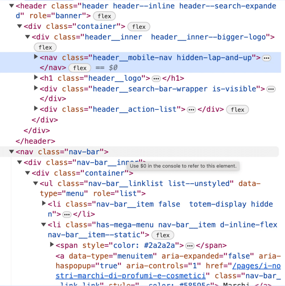
Task: Click the "header__inner--bigger-logo" class text
Action: [208, 37]
